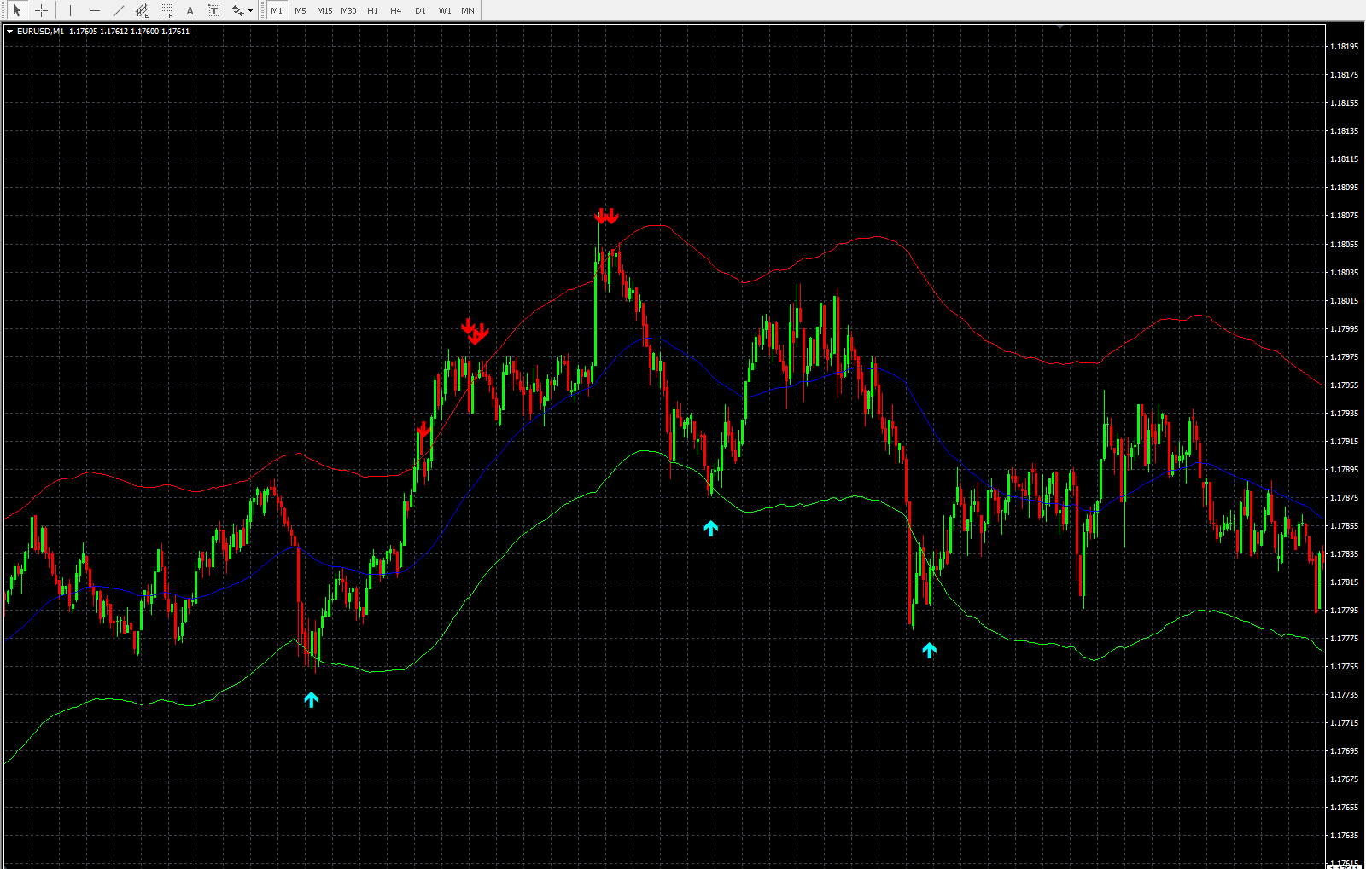Select the trendline drawing tool
The image size is (1366, 869).
coord(118,10)
